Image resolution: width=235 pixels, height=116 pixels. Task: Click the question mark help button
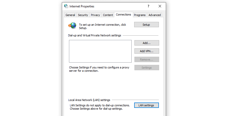(148, 6)
